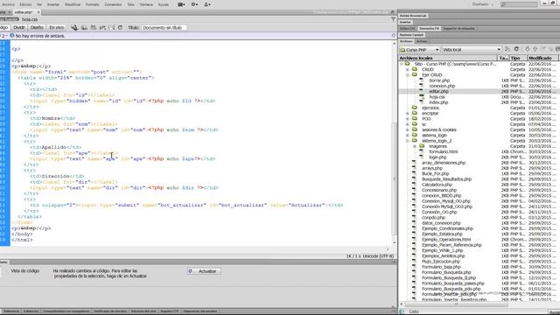This screenshot has width=560, height=315.
Task: Click the put files (up arrow) icon
Action: 535,49
